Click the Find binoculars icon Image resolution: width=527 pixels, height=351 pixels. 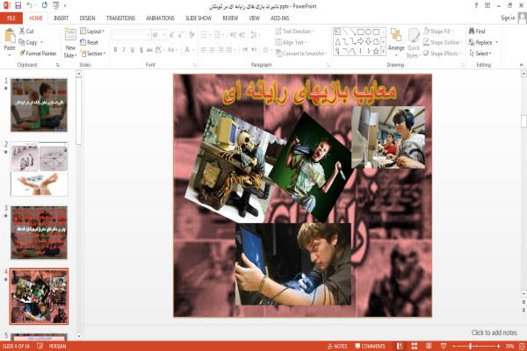point(472,31)
